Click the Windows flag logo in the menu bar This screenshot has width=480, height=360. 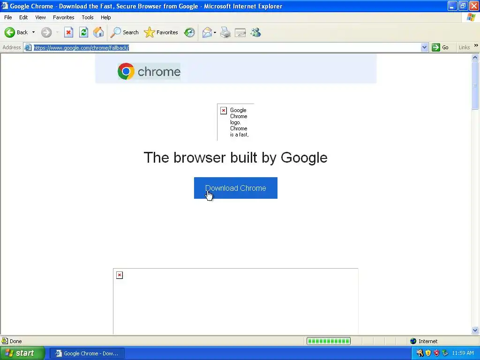471,17
